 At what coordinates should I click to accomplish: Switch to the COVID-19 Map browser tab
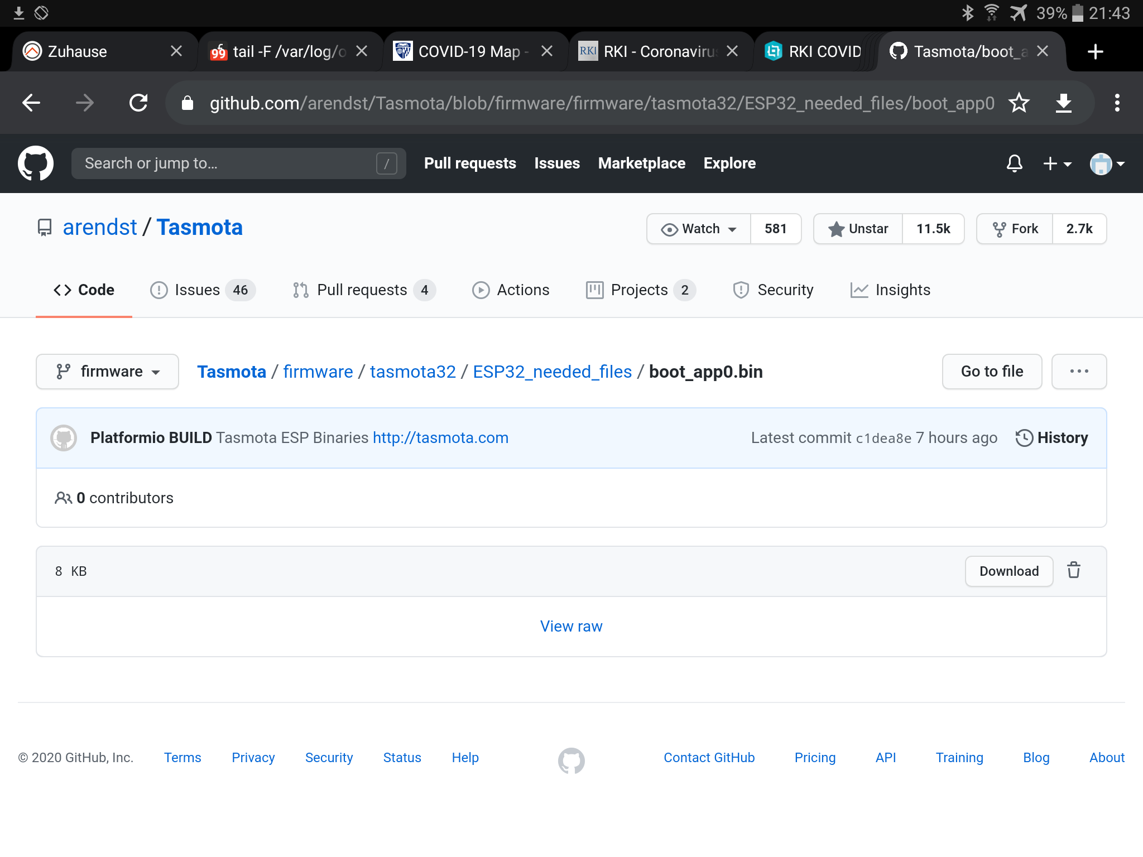click(x=463, y=51)
